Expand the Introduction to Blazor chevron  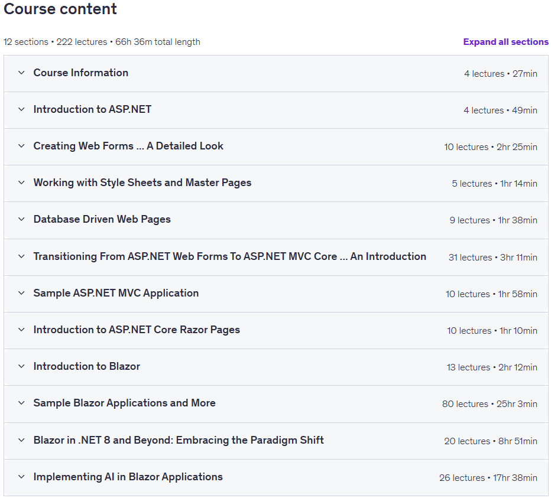(21, 366)
